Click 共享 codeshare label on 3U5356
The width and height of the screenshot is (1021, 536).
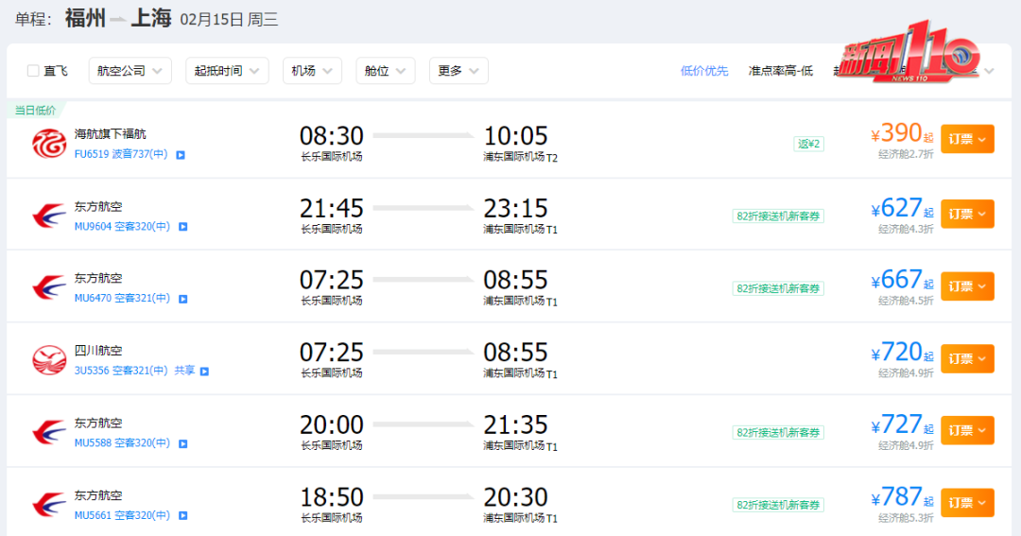[184, 371]
